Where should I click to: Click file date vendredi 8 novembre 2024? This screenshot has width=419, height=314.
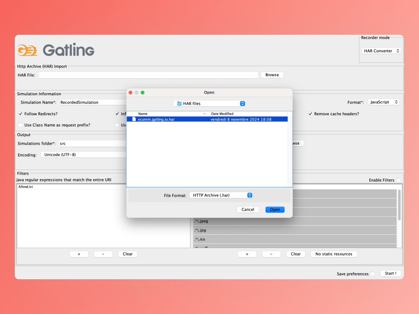coord(241,119)
